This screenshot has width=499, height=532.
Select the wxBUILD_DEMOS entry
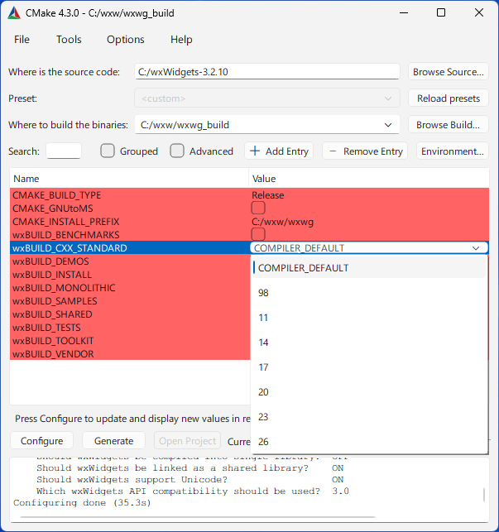[51, 261]
